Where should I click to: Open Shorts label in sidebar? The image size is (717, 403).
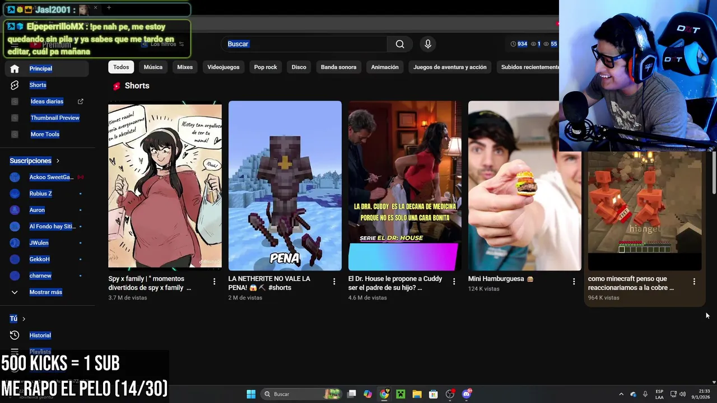click(38, 85)
